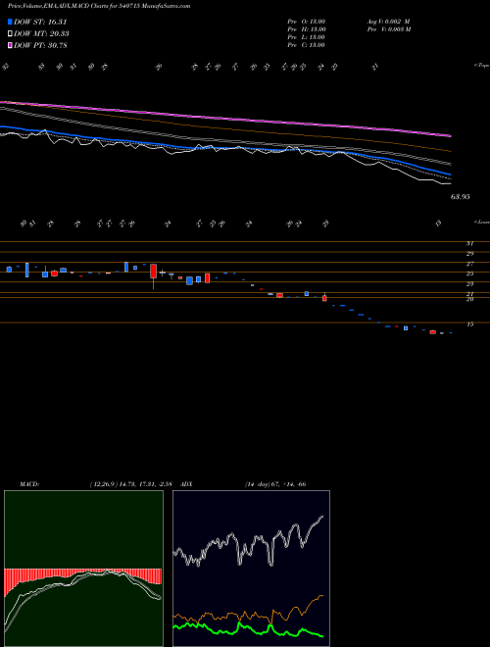Click price axis label 31

(469, 243)
